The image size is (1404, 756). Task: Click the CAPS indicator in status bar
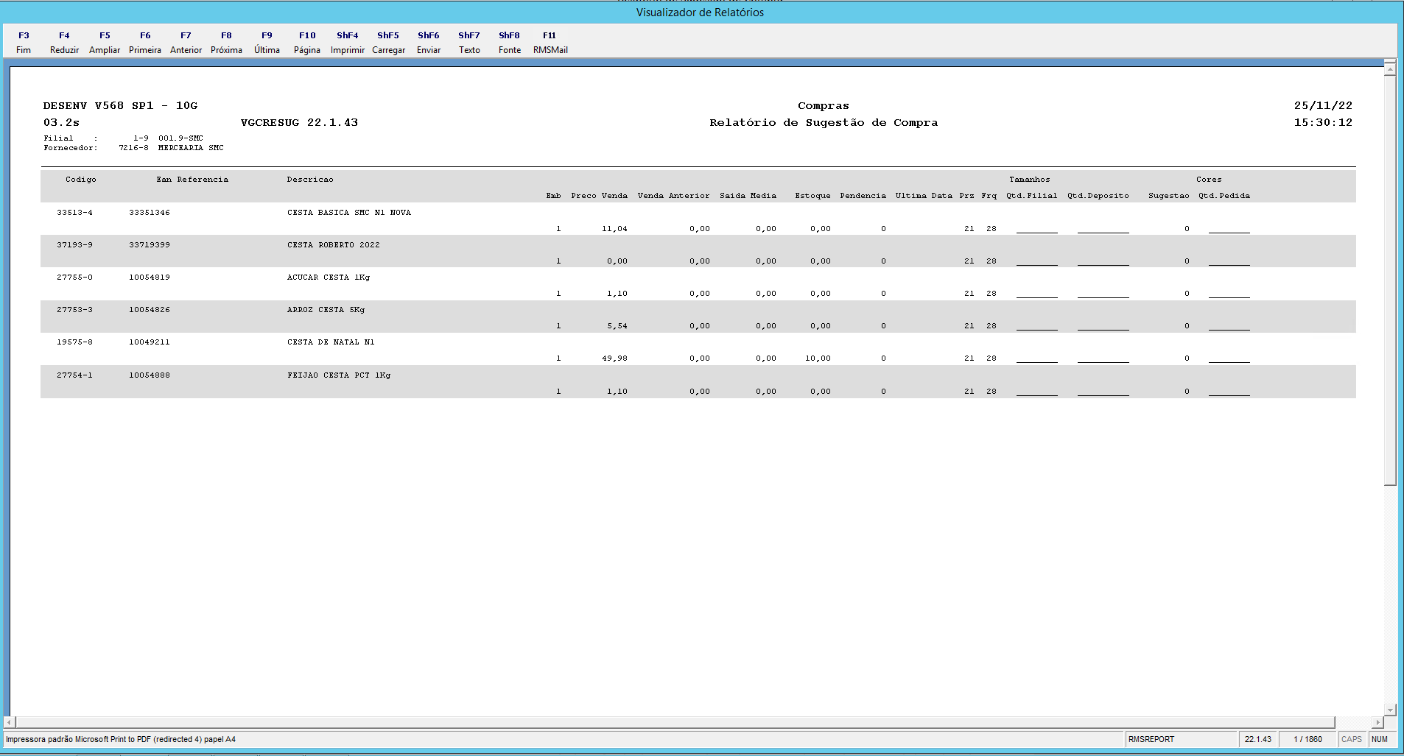1352,739
